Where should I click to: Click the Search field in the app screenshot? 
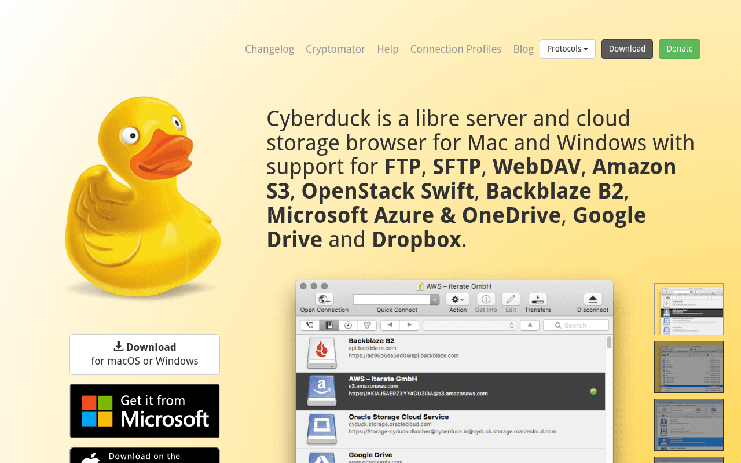click(x=575, y=325)
